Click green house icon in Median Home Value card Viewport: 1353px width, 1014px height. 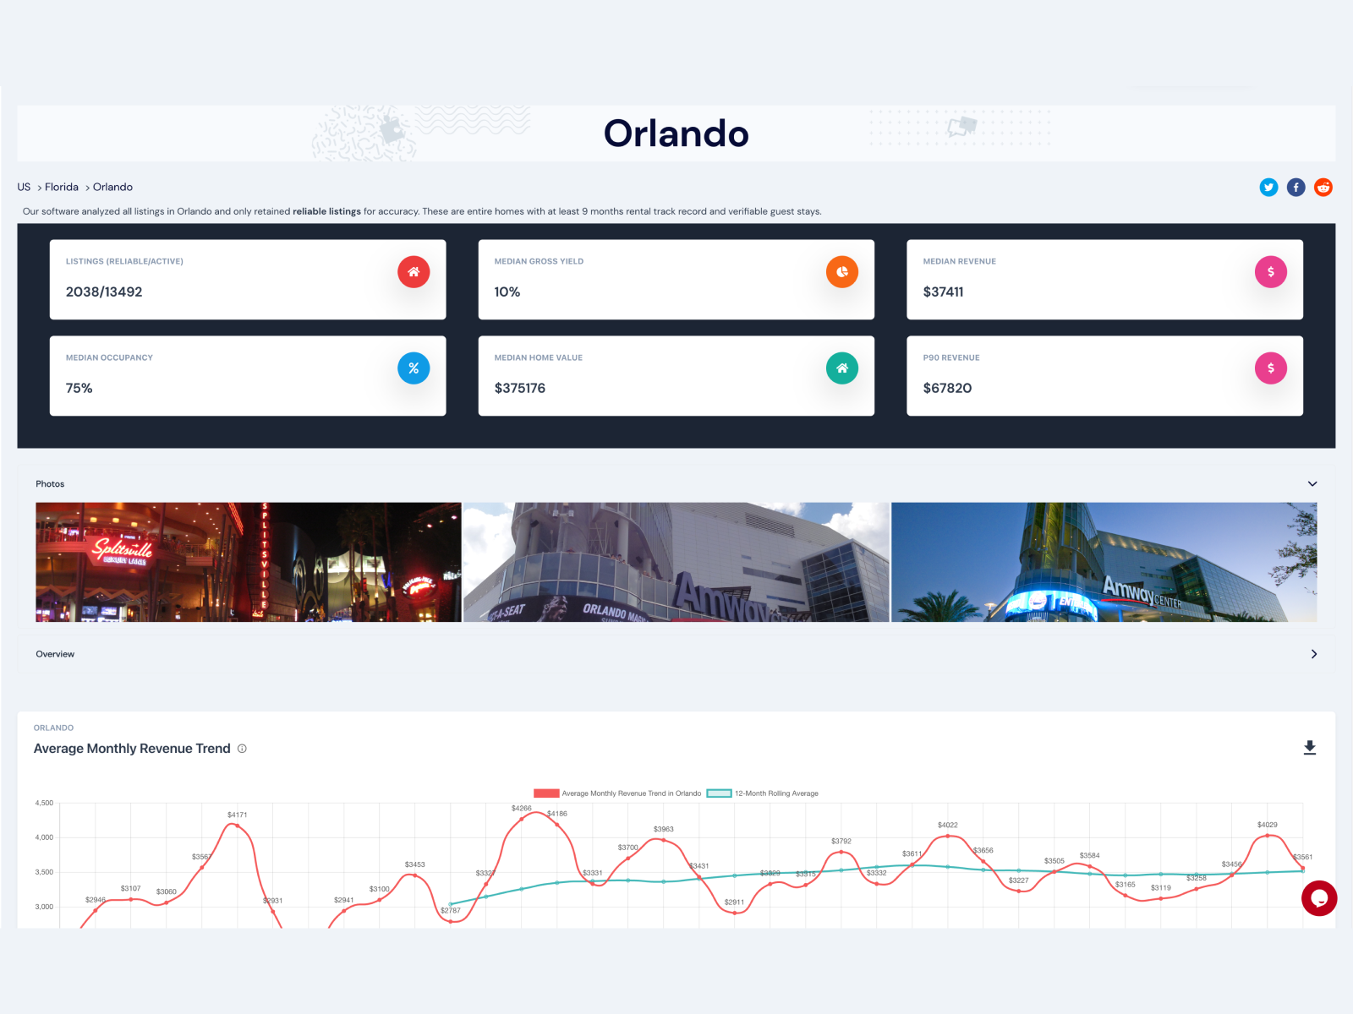point(842,368)
